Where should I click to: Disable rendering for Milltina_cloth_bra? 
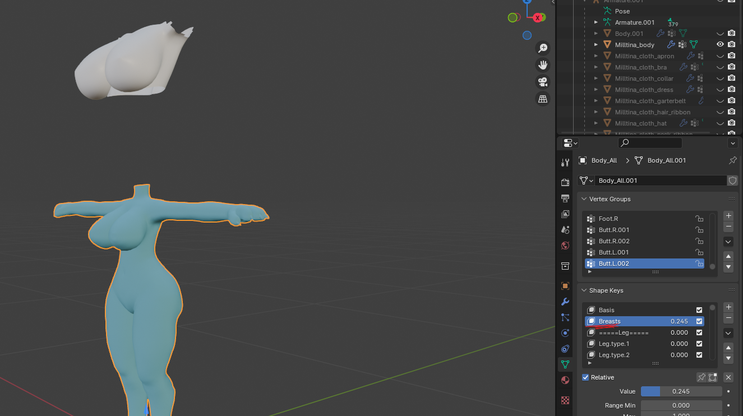(732, 67)
